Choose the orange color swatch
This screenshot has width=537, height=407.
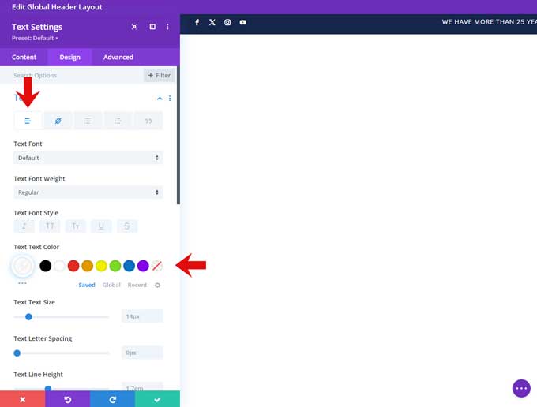[88, 266]
